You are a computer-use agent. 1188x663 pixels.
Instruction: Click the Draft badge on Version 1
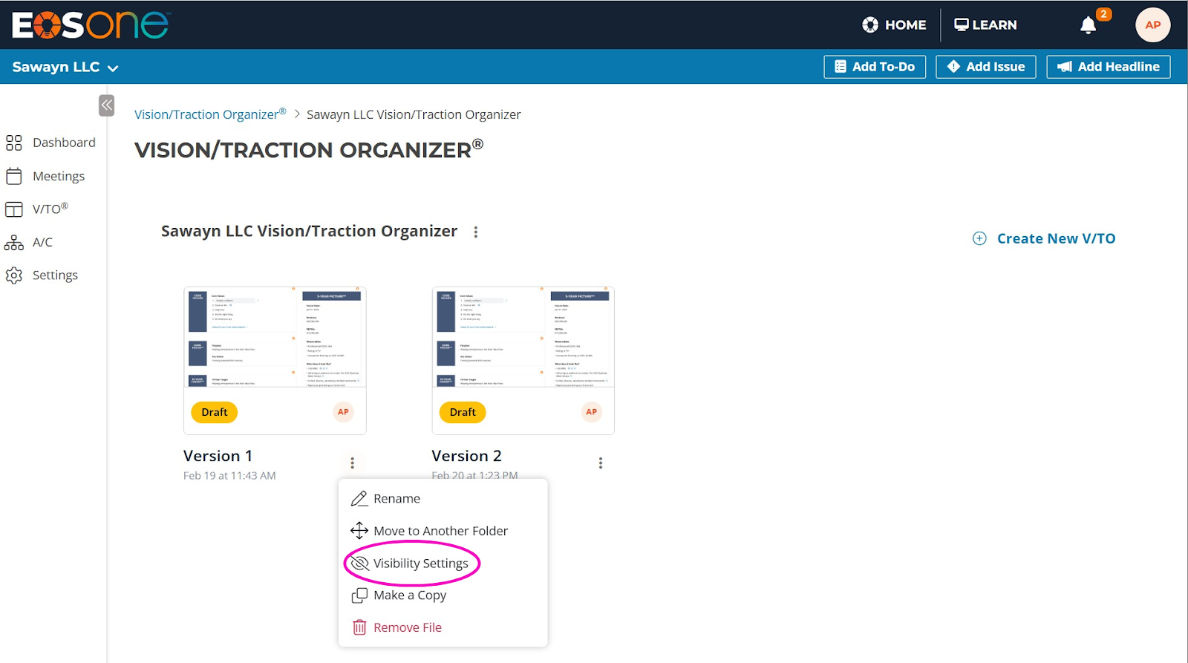pyautogui.click(x=215, y=412)
